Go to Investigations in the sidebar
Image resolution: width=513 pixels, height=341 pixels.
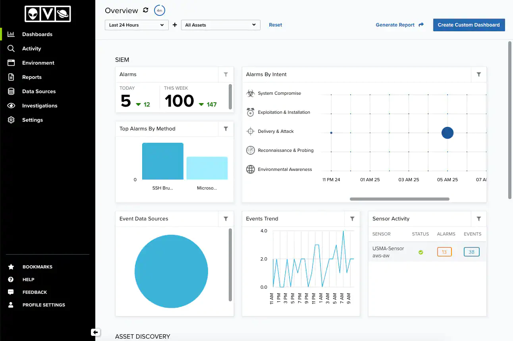pyautogui.click(x=39, y=106)
